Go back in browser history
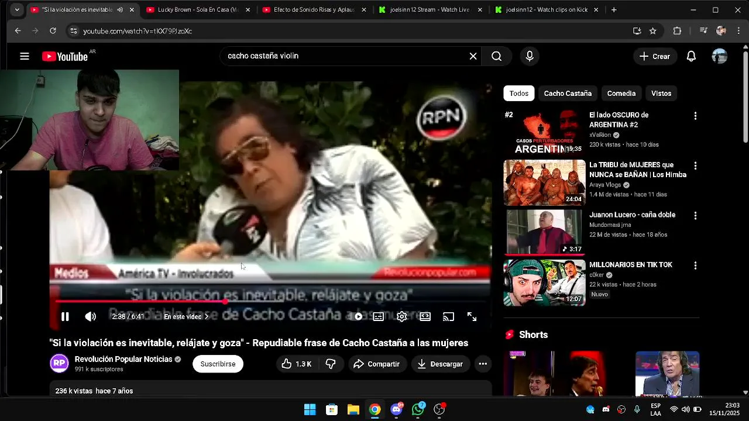 [18, 31]
